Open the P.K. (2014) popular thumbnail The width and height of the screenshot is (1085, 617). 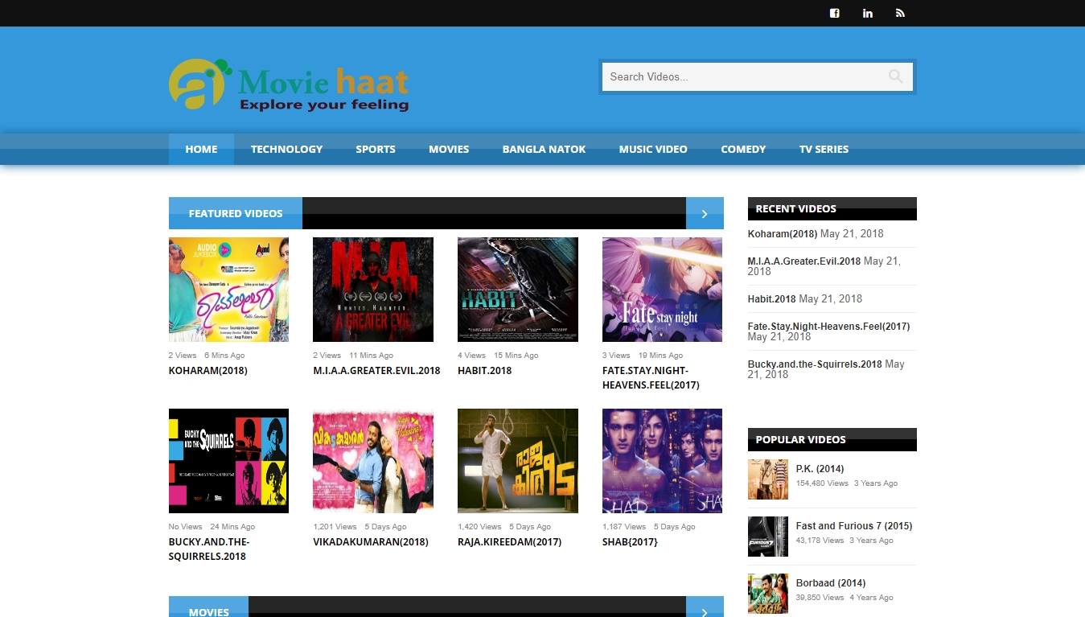click(x=768, y=479)
